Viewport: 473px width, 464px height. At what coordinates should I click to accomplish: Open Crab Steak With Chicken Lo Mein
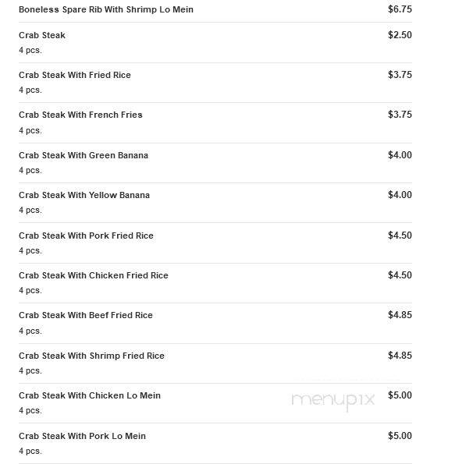click(x=90, y=395)
